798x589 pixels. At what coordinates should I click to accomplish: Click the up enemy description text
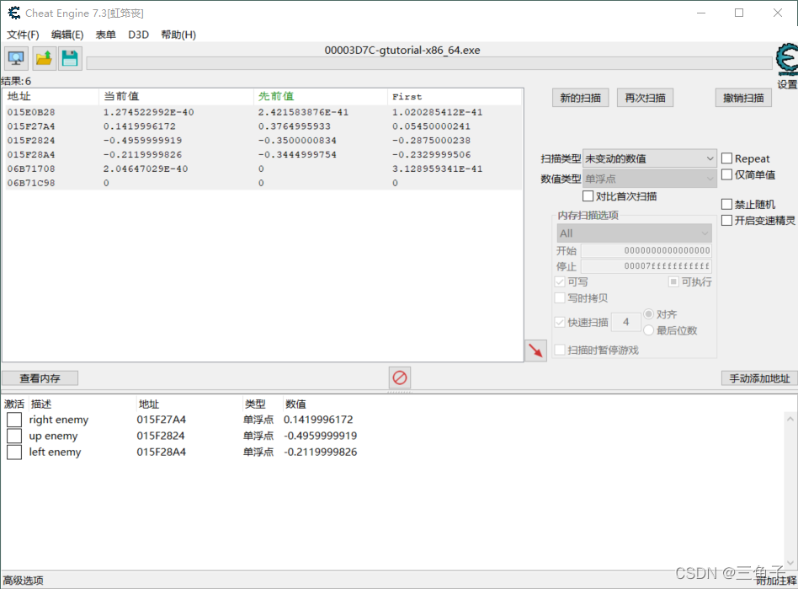coord(53,436)
